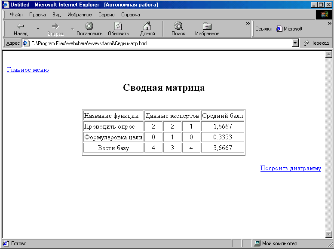This screenshot has height=249, width=334.
Task: Open the Файл menu
Action: point(16,15)
